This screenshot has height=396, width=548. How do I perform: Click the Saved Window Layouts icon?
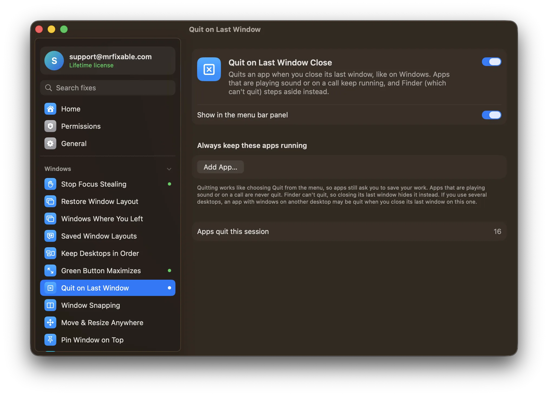(50, 236)
